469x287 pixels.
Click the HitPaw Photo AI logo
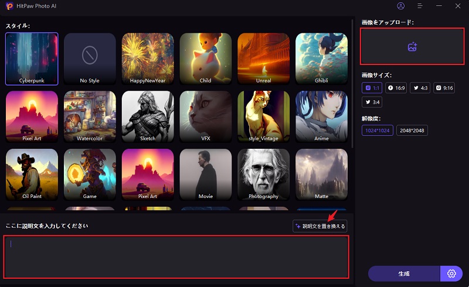pyautogui.click(x=9, y=6)
